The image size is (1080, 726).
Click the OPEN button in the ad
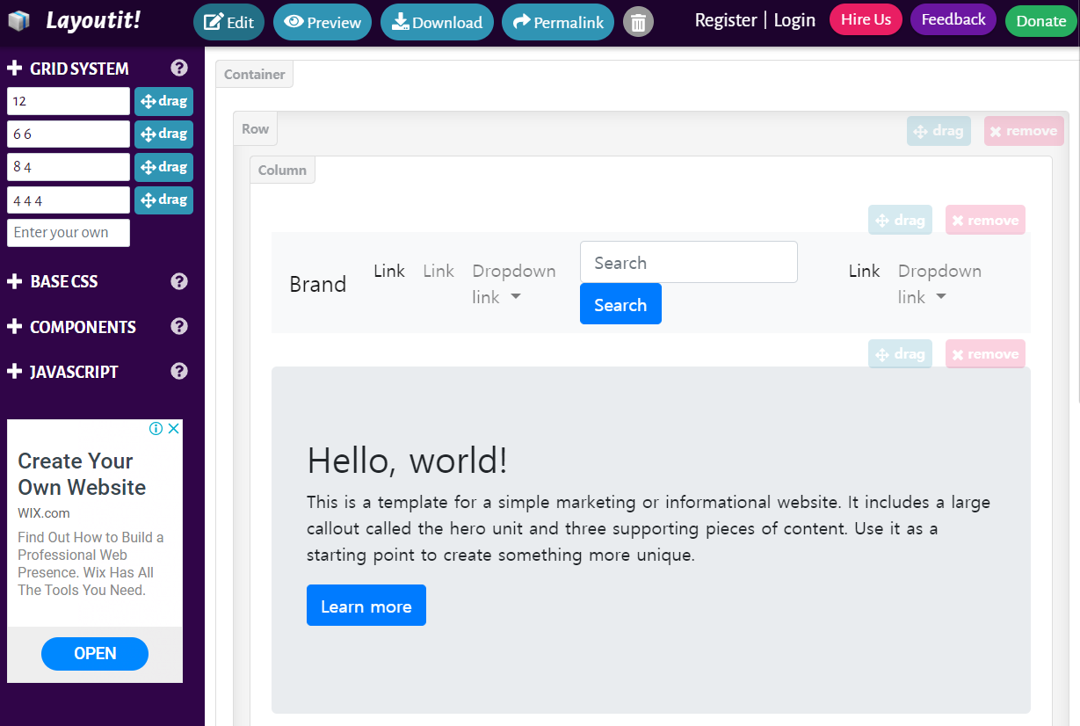pos(95,653)
